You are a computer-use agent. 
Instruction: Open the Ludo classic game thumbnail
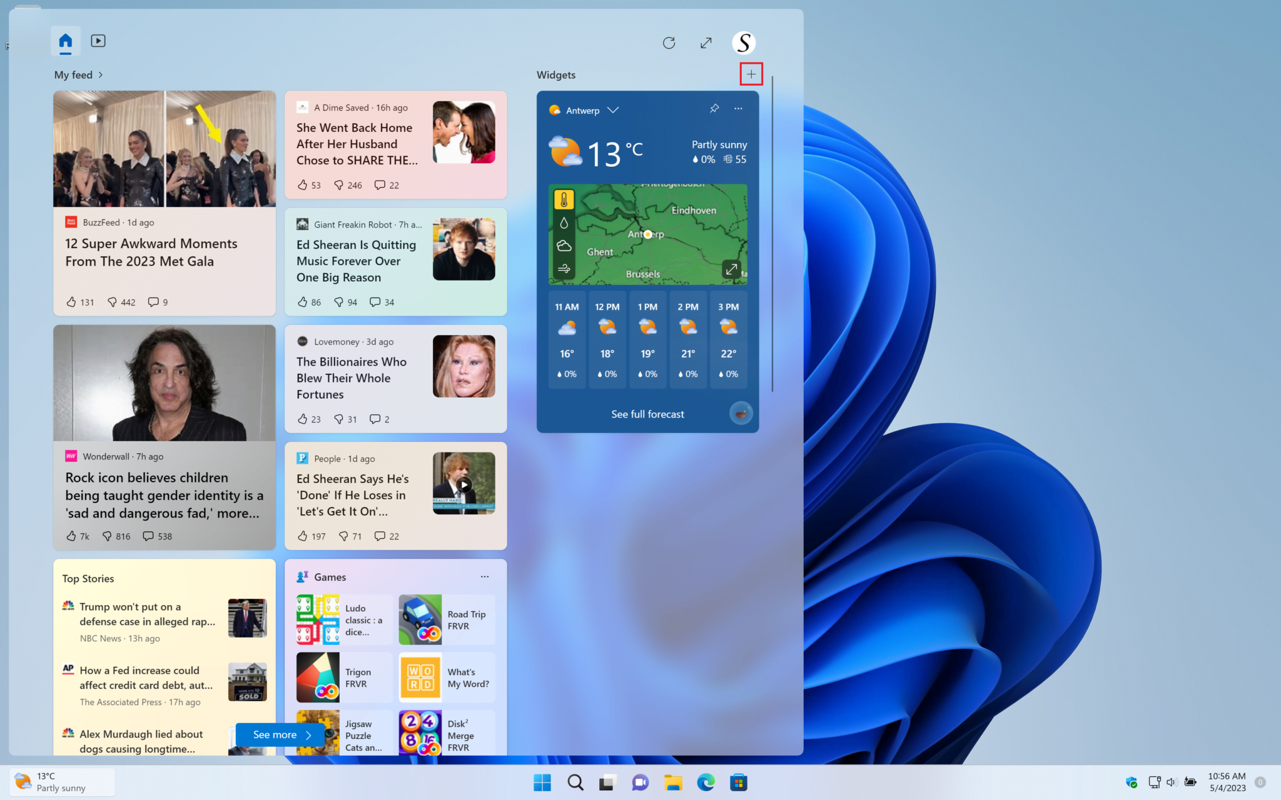[318, 619]
